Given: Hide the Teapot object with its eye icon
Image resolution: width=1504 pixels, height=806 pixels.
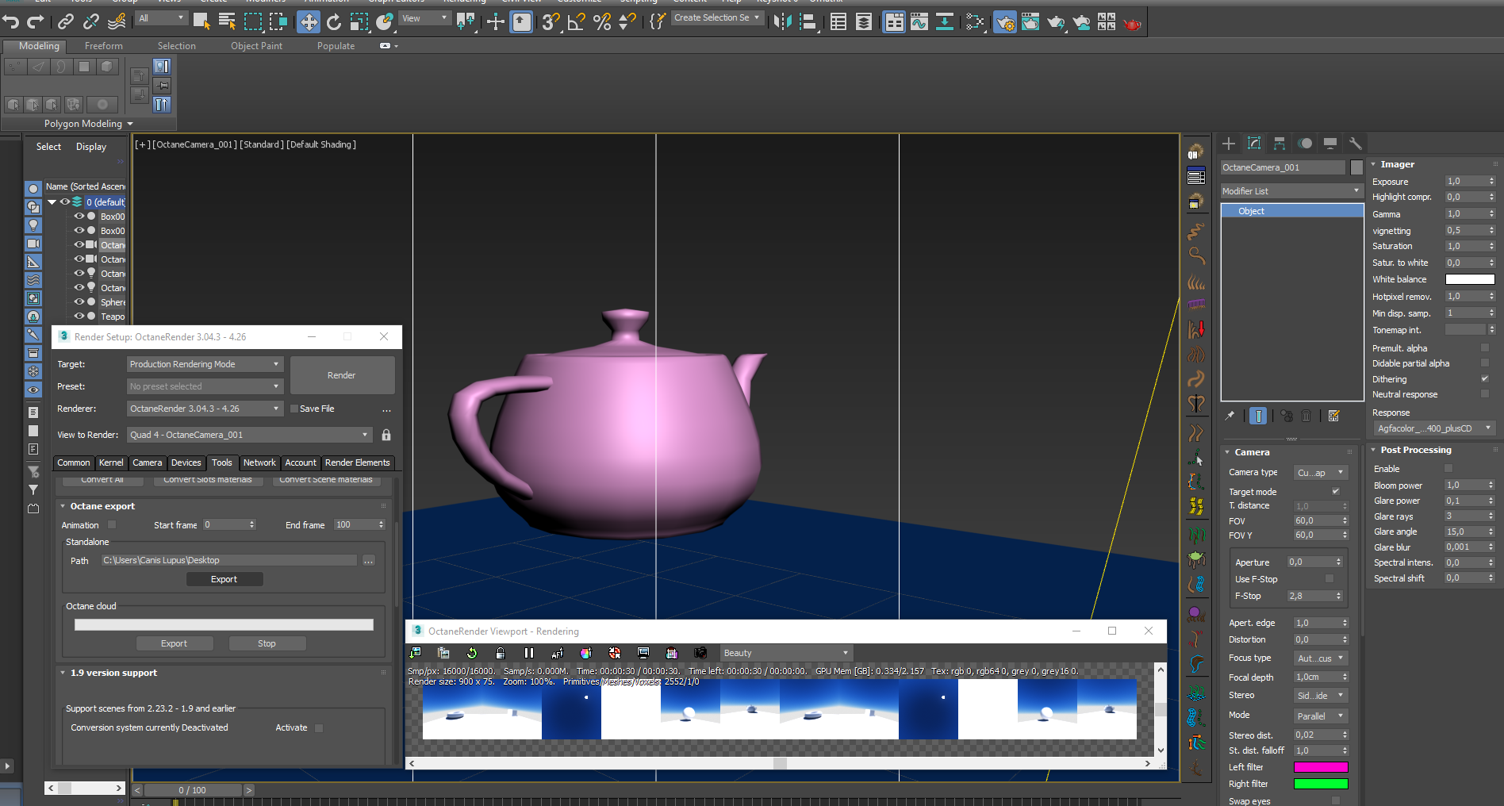Looking at the screenshot, I should (x=79, y=316).
